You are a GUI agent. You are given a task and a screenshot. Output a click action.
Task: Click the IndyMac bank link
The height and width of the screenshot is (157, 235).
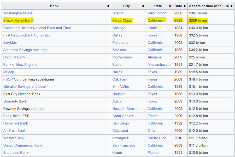tap(10, 43)
